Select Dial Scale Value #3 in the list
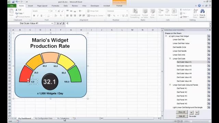The width and height of the screenshot is (219, 123). click(x=184, y=70)
